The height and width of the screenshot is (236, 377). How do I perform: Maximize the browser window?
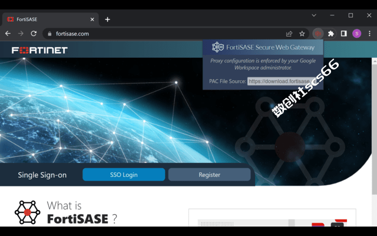(x=351, y=15)
